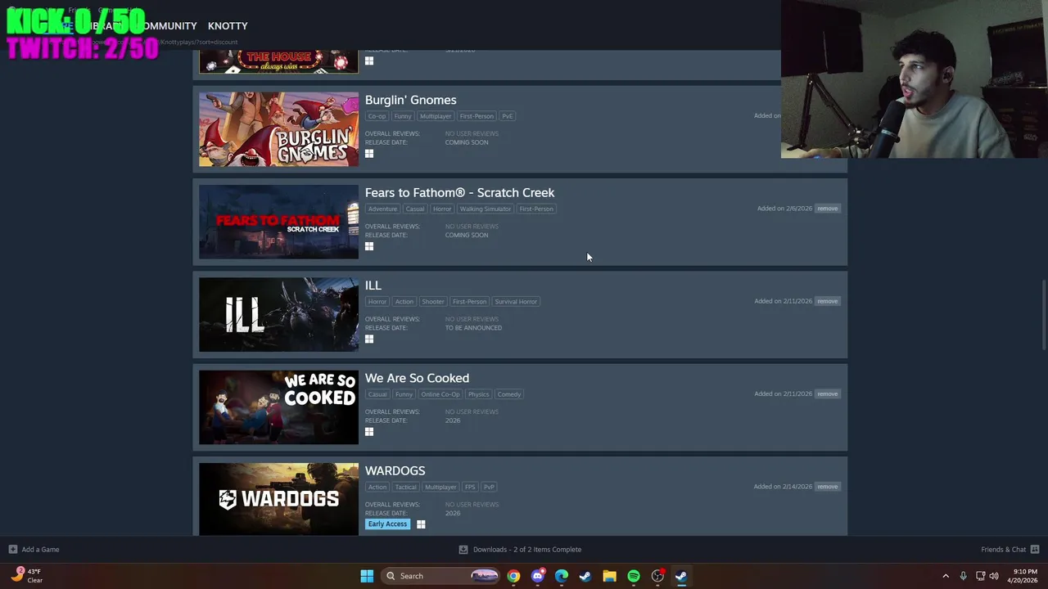Open Microsoft Edge from the taskbar
The width and height of the screenshot is (1048, 589).
click(562, 576)
